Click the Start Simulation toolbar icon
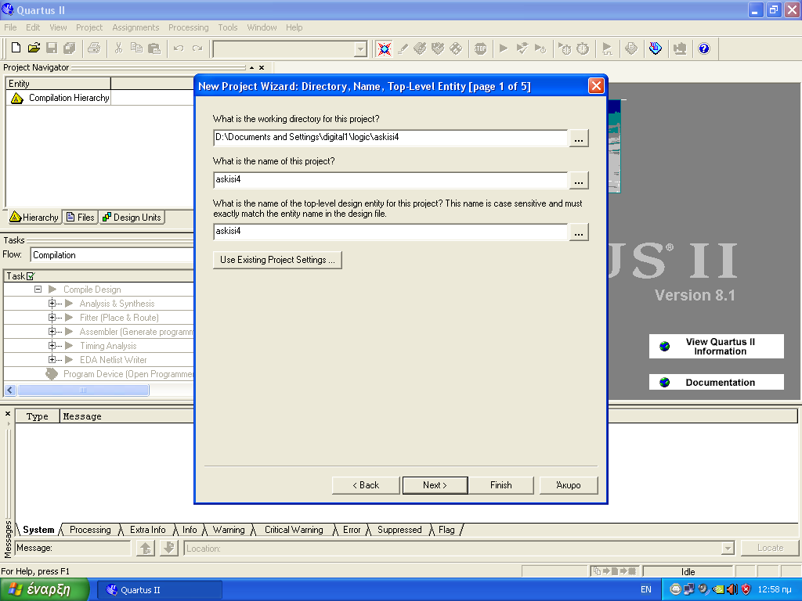 [607, 49]
